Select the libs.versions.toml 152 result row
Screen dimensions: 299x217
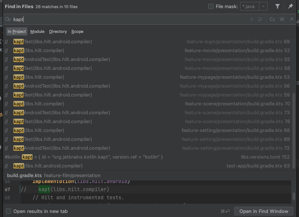(x=148, y=157)
